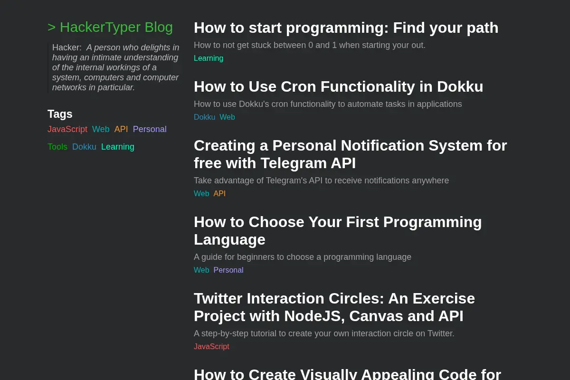This screenshot has height=380, width=570.
Task: Choose the Personal tag in the sidebar
Action: (150, 129)
